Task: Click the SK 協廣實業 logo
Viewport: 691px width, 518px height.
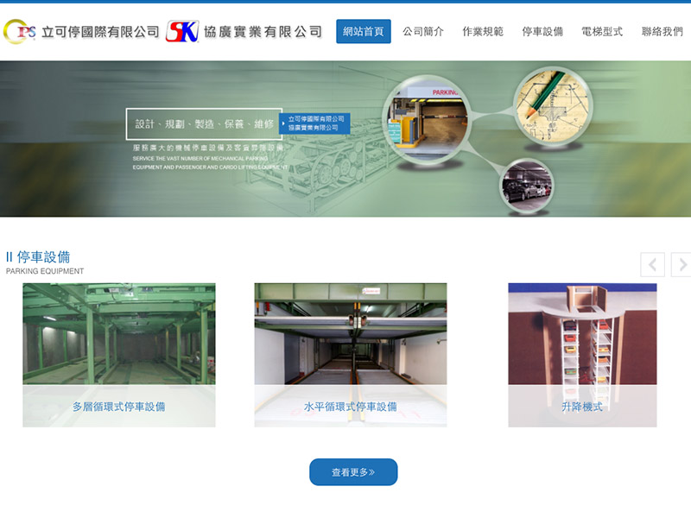Action: coord(181,28)
